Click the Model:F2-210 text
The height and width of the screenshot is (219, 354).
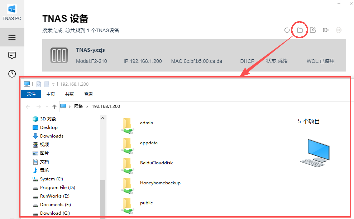pos(91,61)
